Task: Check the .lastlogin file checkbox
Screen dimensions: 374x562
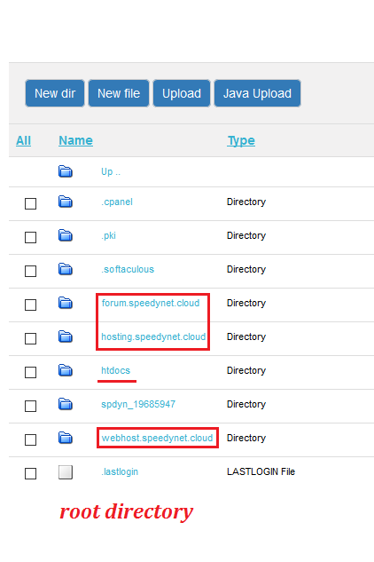Action: click(x=30, y=473)
